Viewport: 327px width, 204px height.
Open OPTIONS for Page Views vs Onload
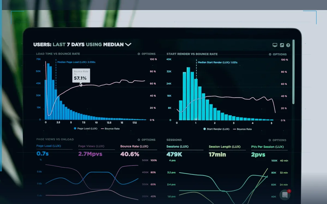tap(147, 140)
